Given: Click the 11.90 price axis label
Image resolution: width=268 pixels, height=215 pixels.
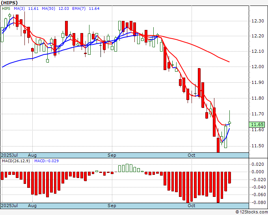Looking at the screenshot, I should pyautogui.click(x=258, y=82).
